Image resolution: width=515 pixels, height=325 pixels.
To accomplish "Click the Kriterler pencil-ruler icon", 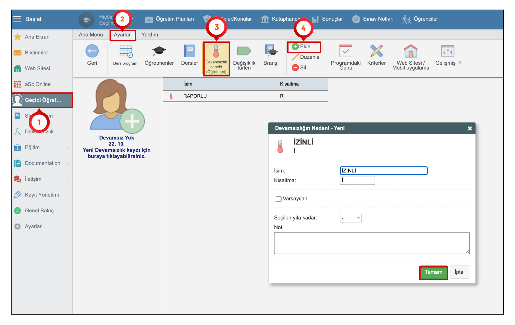I will [x=376, y=51].
